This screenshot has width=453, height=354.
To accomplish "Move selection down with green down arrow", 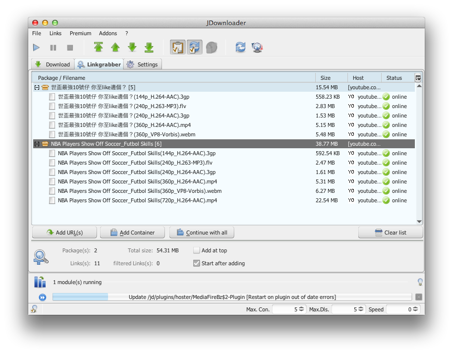I will click(x=132, y=47).
